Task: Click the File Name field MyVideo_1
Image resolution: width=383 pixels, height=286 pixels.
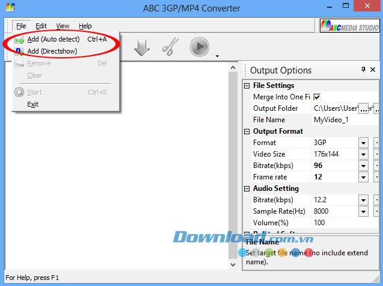Action: [x=345, y=120]
